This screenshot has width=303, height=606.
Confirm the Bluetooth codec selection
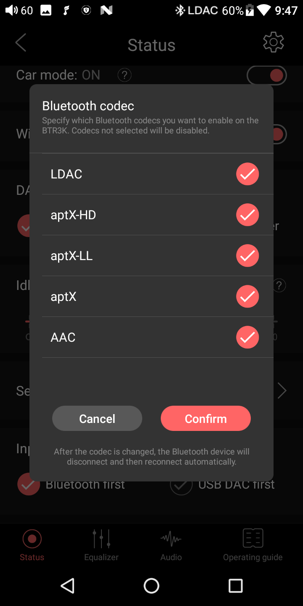(x=206, y=418)
